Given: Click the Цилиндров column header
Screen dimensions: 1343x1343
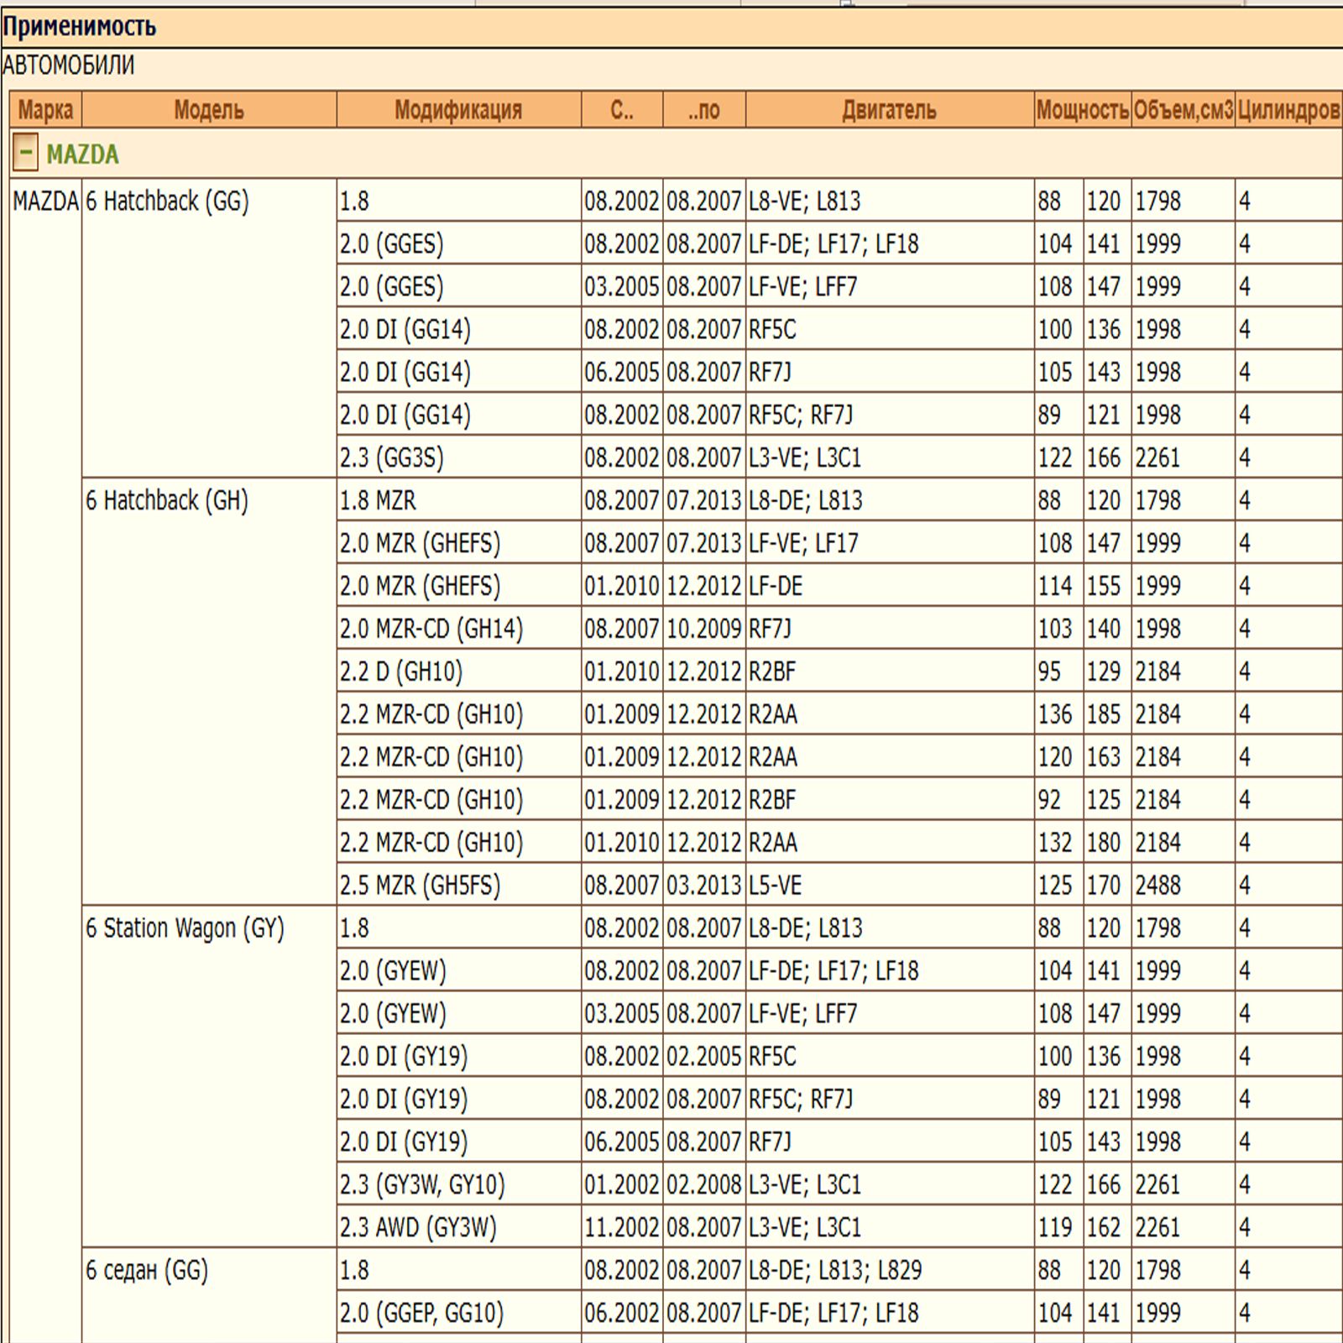Looking at the screenshot, I should (x=1288, y=110).
